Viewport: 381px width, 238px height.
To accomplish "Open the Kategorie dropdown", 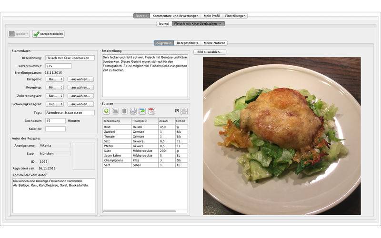I will [55, 79].
